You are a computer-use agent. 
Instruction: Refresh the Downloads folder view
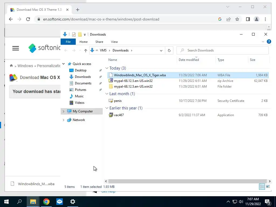pos(169,50)
